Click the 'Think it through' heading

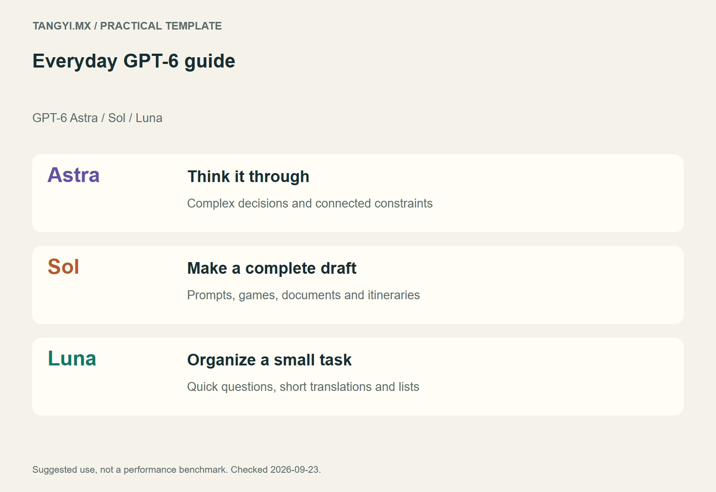point(248,177)
